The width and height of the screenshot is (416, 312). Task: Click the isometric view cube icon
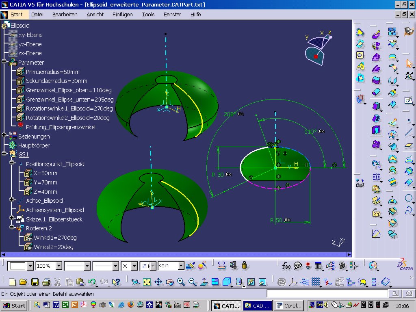point(227,282)
